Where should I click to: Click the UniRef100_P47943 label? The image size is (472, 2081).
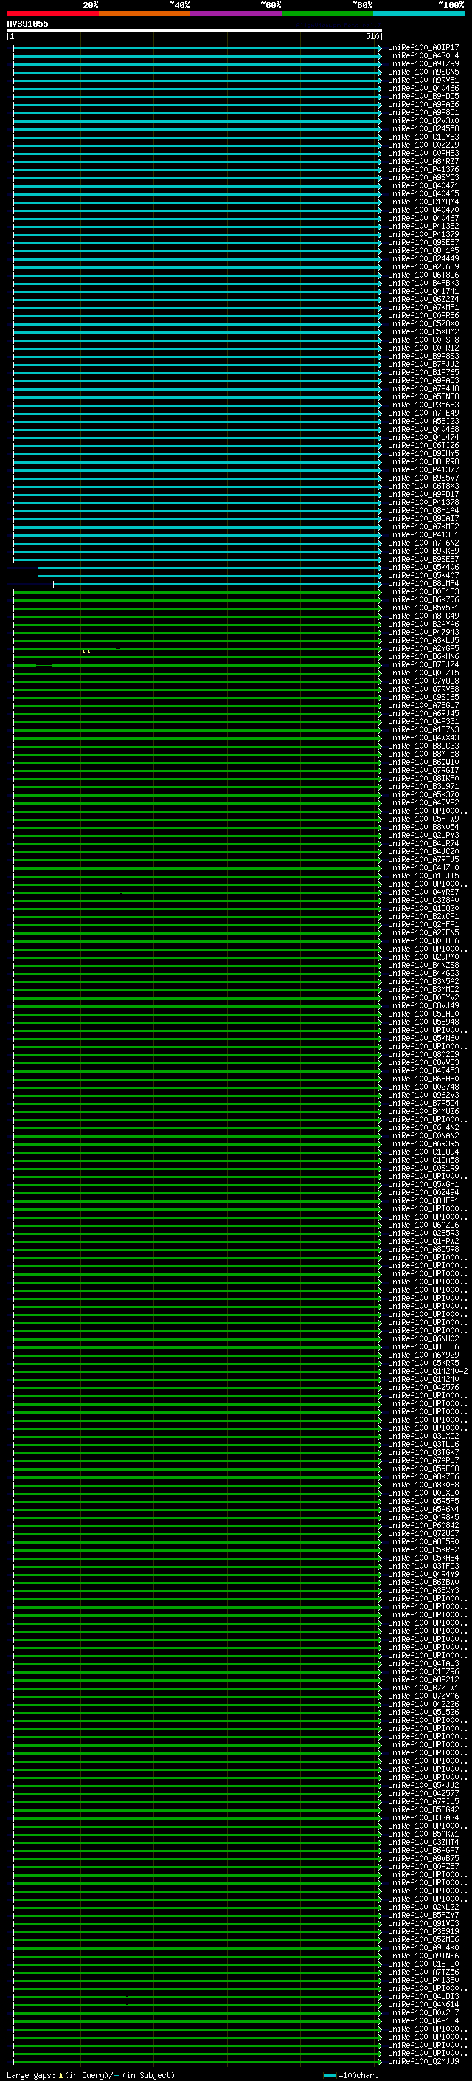pyautogui.click(x=423, y=633)
